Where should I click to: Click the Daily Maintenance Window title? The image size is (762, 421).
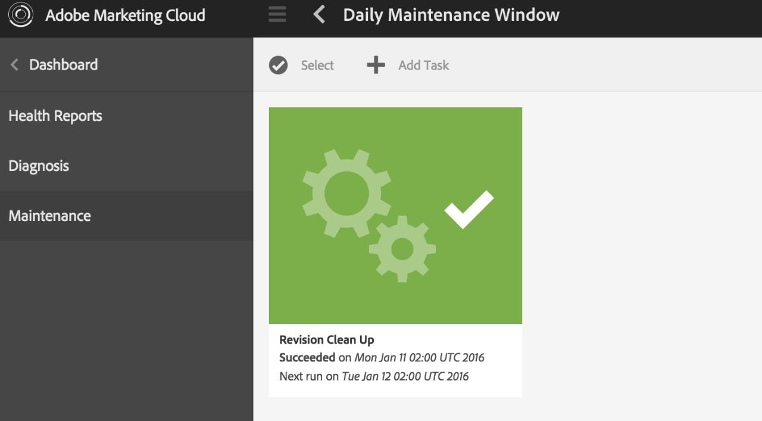coord(451,15)
